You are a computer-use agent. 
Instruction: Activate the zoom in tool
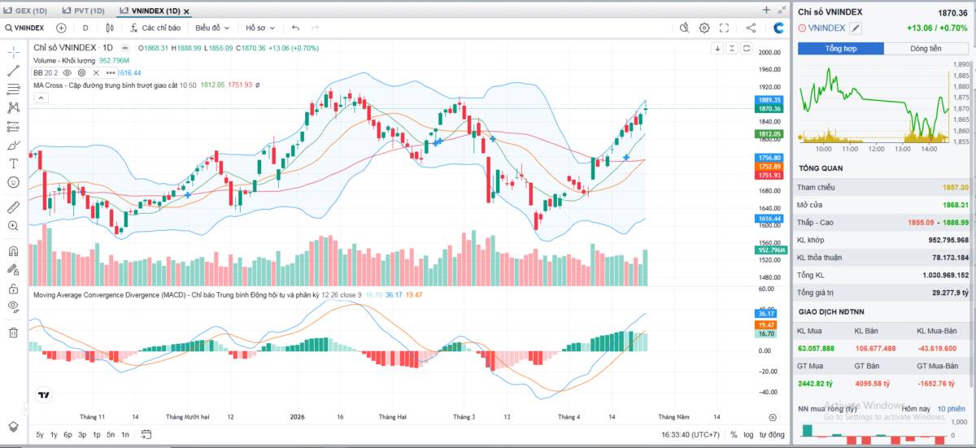tap(13, 225)
